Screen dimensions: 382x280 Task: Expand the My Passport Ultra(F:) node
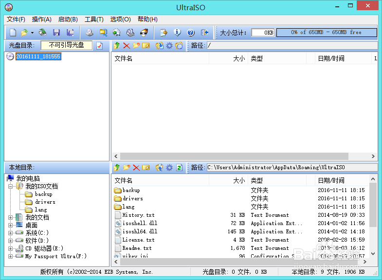click(x=11, y=256)
